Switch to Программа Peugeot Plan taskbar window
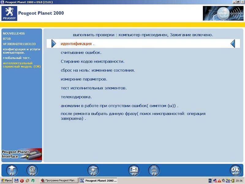Viewport: 245px width, 184px height. pos(59,181)
